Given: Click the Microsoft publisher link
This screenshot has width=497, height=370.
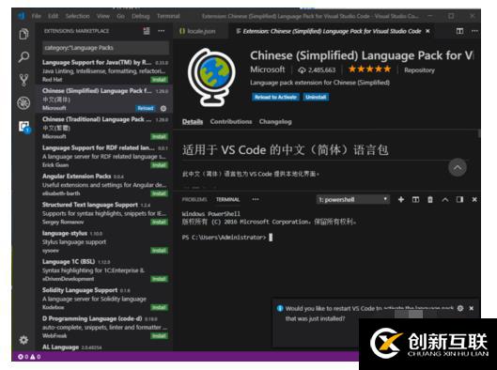Looking at the screenshot, I should [x=268, y=69].
